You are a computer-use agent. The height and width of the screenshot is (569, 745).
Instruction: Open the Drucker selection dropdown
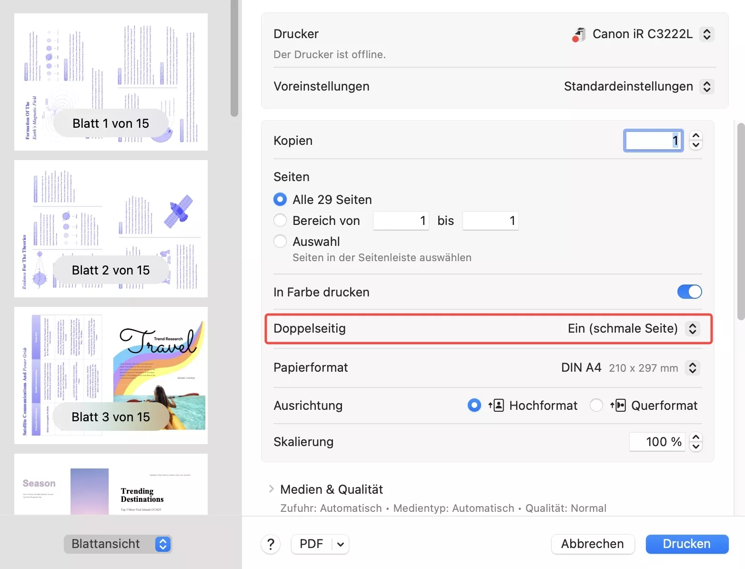point(707,34)
